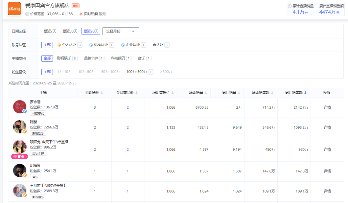
Task: Select the 最近7天 date range
Action: 50,31
